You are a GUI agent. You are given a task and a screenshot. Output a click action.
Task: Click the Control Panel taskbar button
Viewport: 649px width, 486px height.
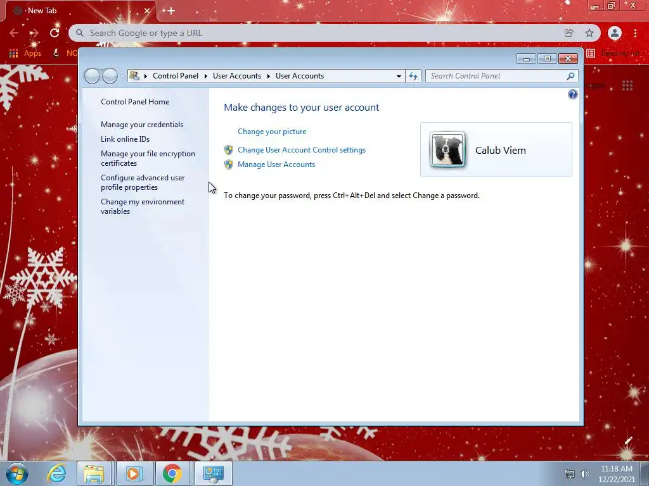click(213, 473)
